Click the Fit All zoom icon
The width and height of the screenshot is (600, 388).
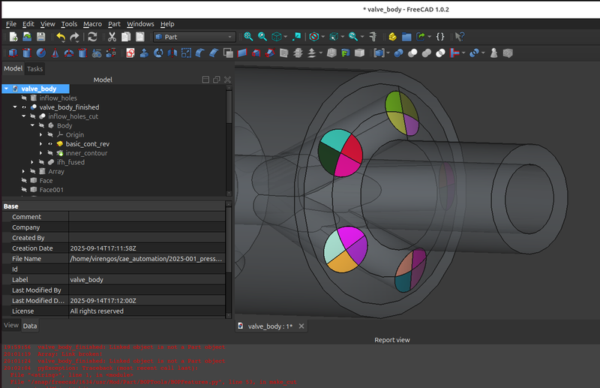248,37
